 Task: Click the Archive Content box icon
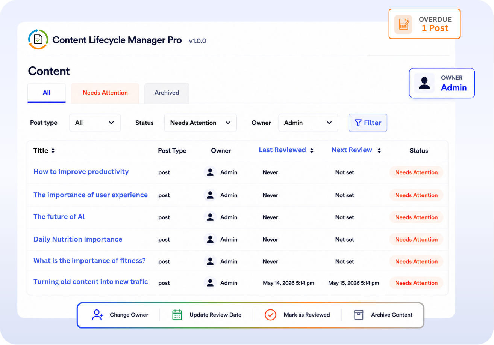tap(359, 315)
